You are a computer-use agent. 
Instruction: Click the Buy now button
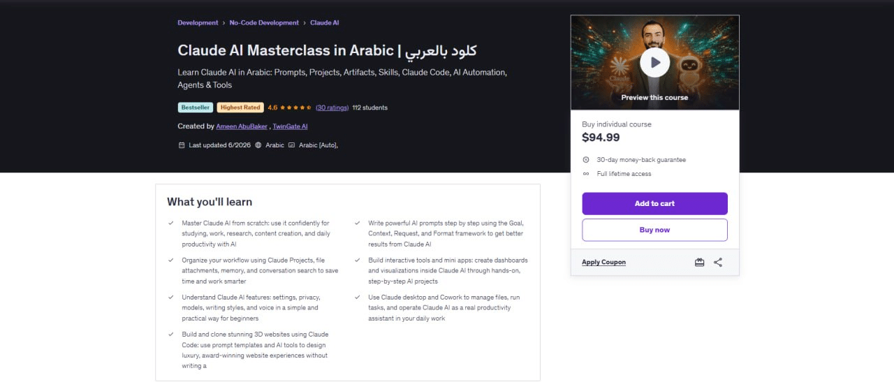point(654,230)
